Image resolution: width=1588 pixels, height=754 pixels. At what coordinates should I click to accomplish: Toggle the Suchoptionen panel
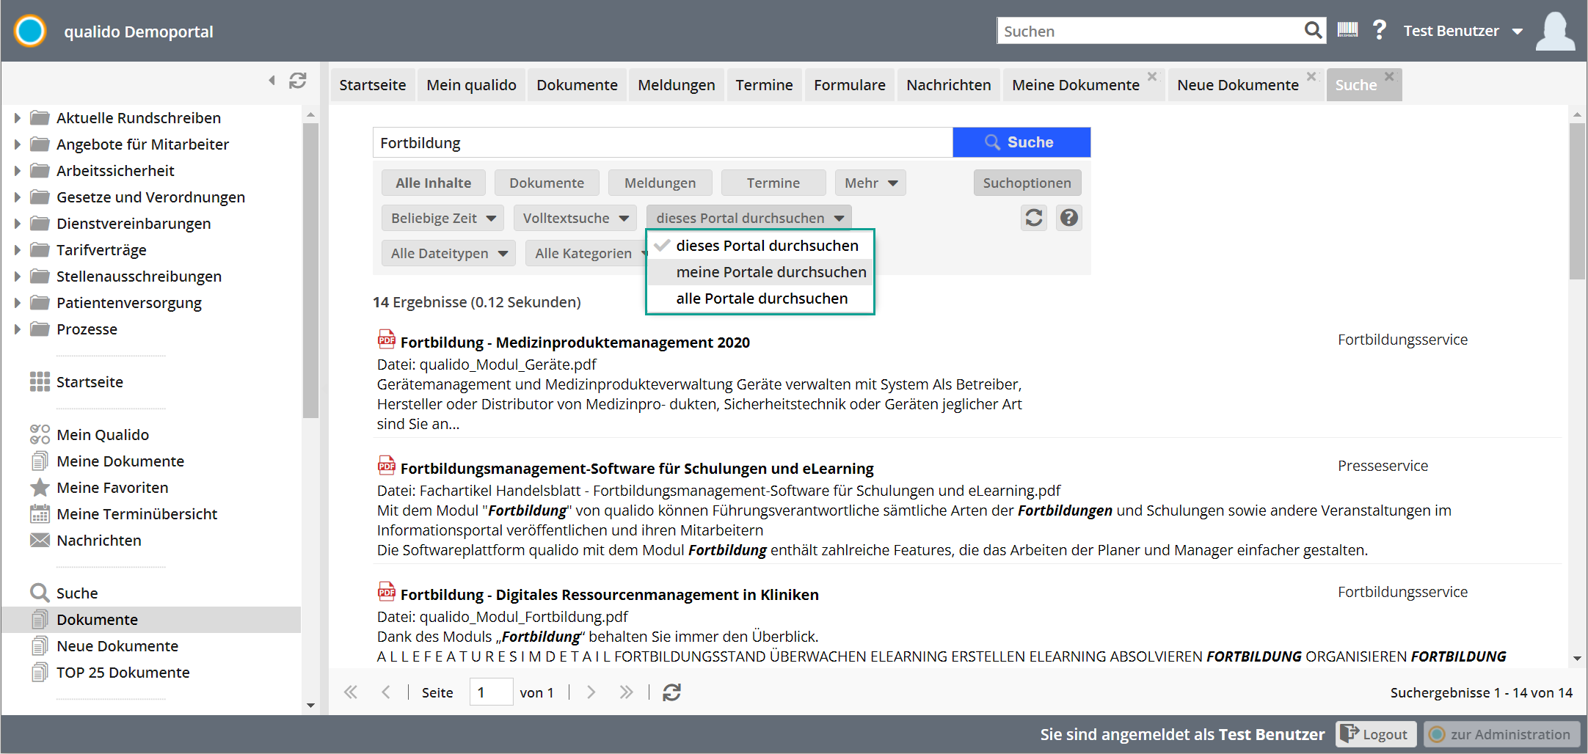coord(1027,183)
